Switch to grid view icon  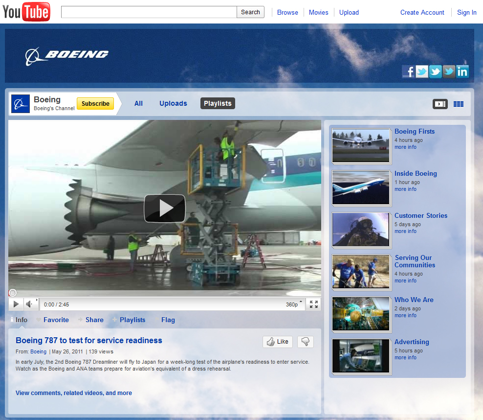(459, 104)
